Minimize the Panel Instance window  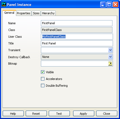[x=103, y=4]
